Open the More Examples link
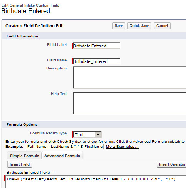This screenshot has height=188, width=186. point(122,147)
